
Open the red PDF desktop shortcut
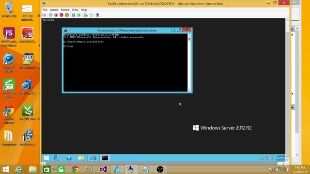pos(28,35)
